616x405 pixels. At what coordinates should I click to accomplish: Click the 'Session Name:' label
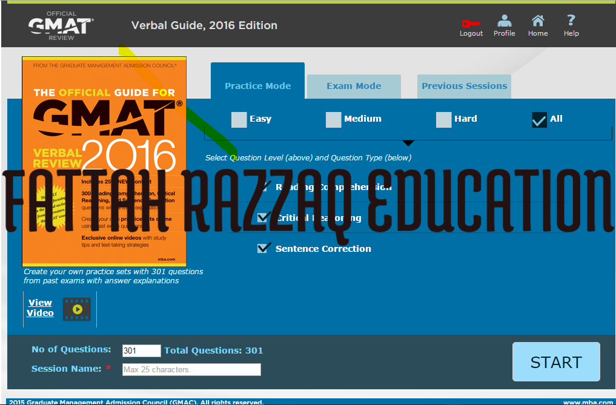coord(66,369)
